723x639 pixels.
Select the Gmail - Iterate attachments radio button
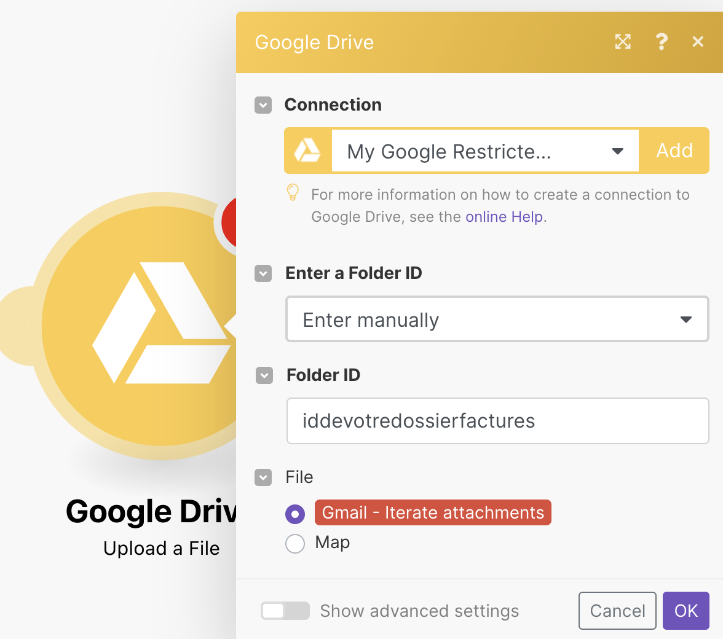295,514
